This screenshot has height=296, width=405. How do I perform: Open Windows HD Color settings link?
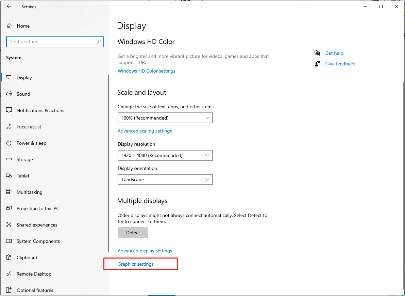(x=147, y=71)
